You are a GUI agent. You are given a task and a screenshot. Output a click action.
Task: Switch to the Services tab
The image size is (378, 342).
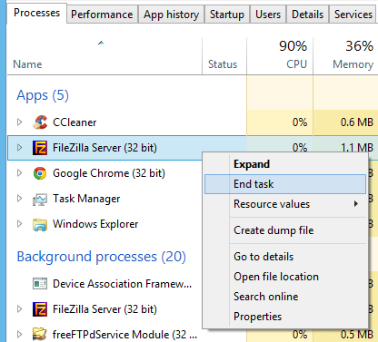pos(353,15)
